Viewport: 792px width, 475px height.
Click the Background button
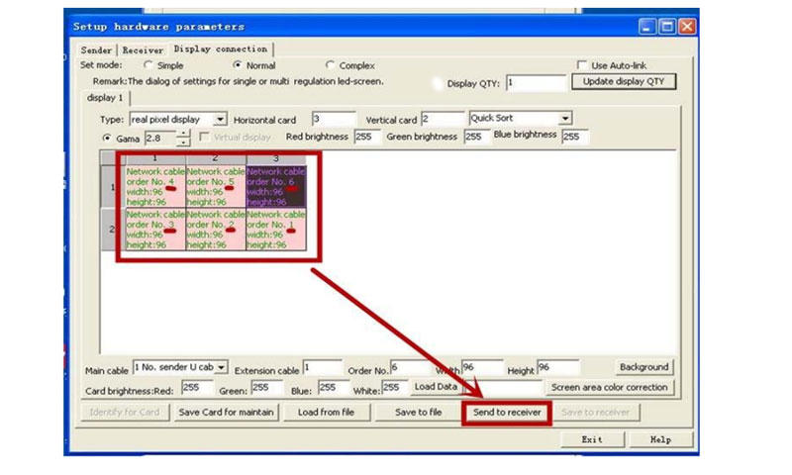644,367
